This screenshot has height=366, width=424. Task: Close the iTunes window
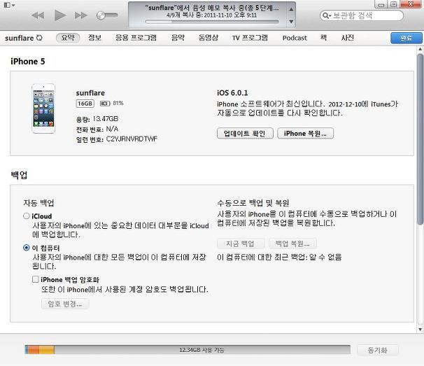(411, 4)
